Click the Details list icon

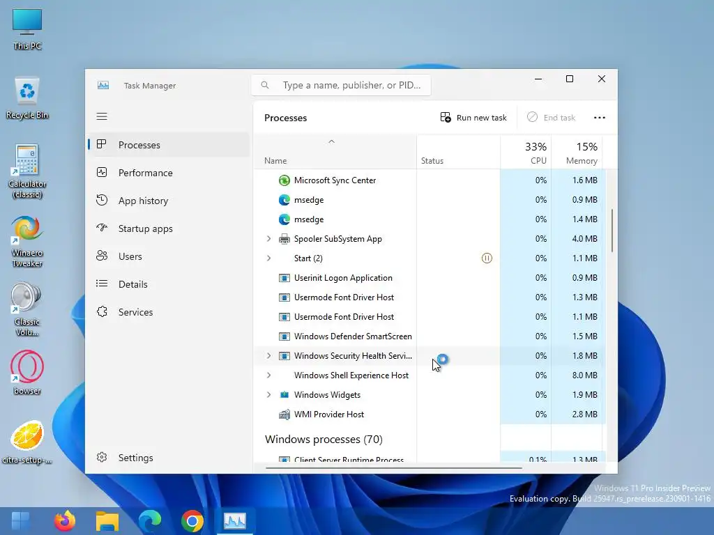coord(102,284)
